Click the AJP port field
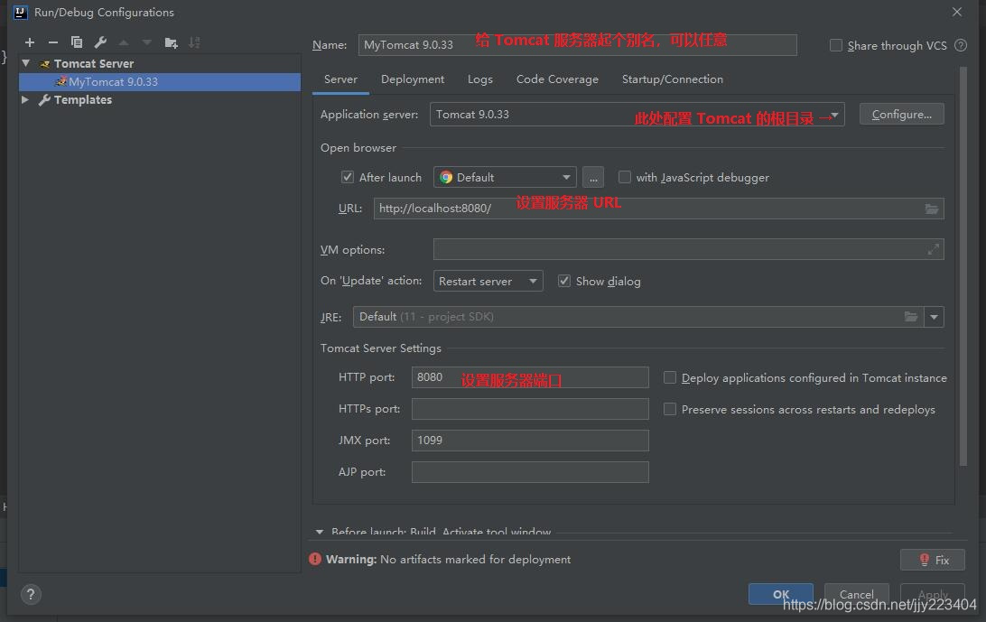Image resolution: width=986 pixels, height=622 pixels. 530,472
